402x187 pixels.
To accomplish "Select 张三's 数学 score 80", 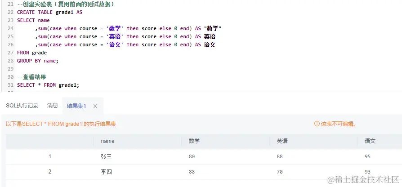I will coord(192,156).
